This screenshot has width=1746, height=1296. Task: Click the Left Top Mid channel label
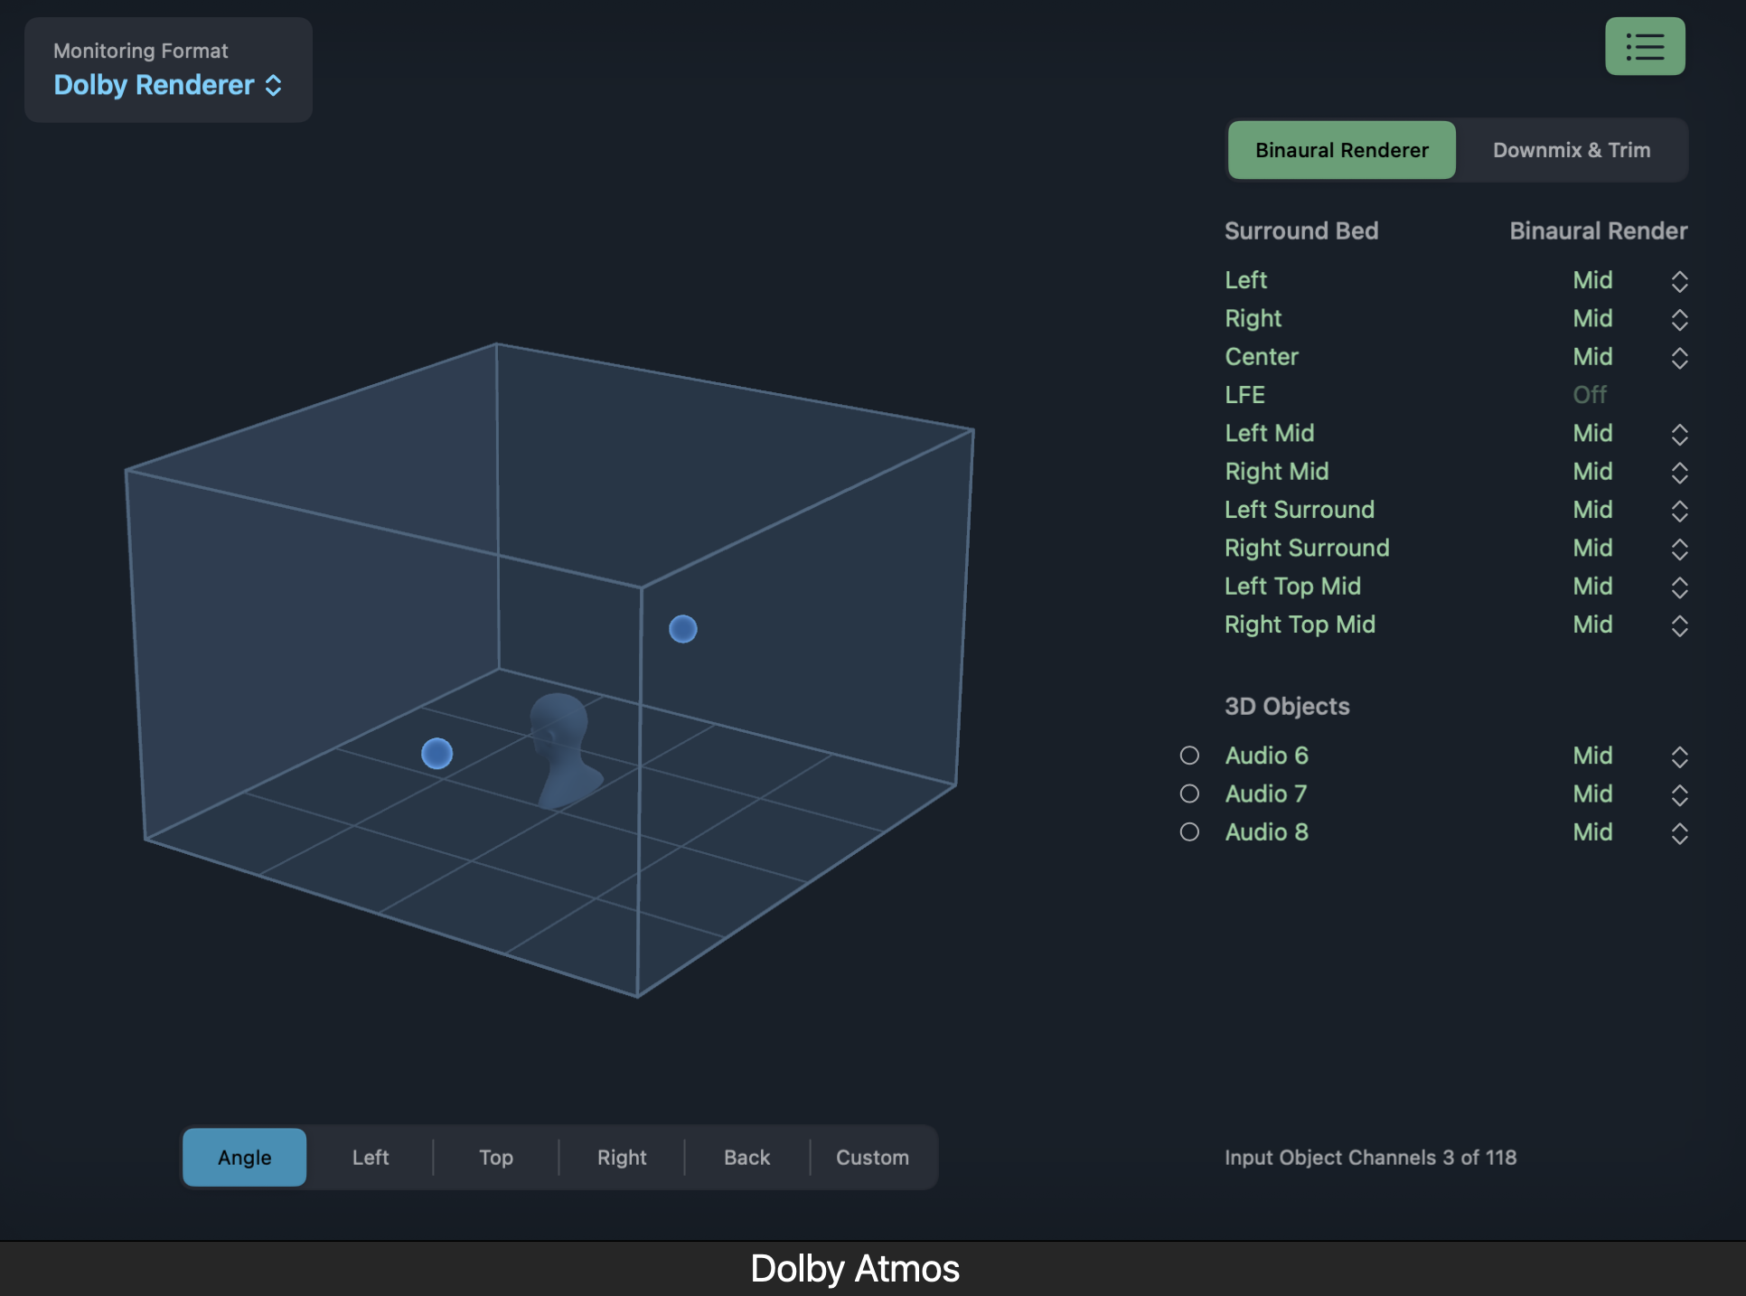pos(1292,586)
